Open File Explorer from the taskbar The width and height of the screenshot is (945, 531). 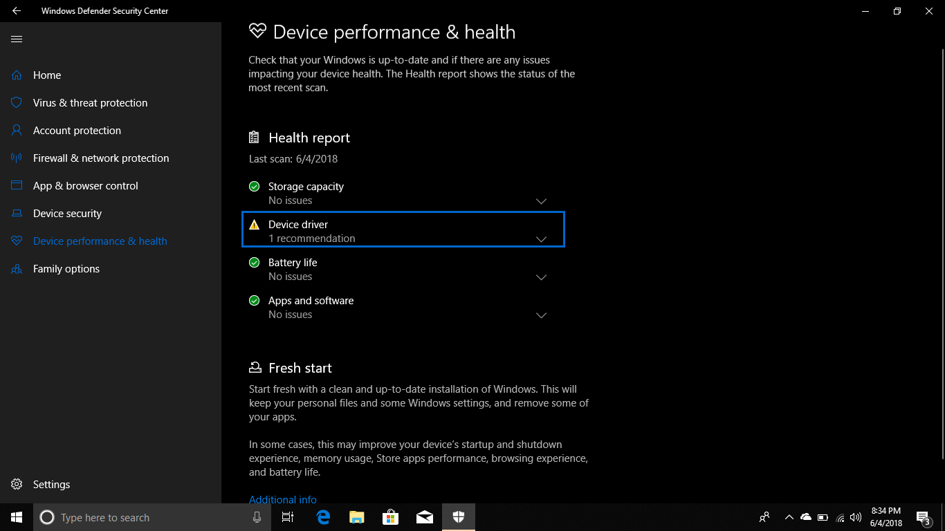[x=357, y=517]
